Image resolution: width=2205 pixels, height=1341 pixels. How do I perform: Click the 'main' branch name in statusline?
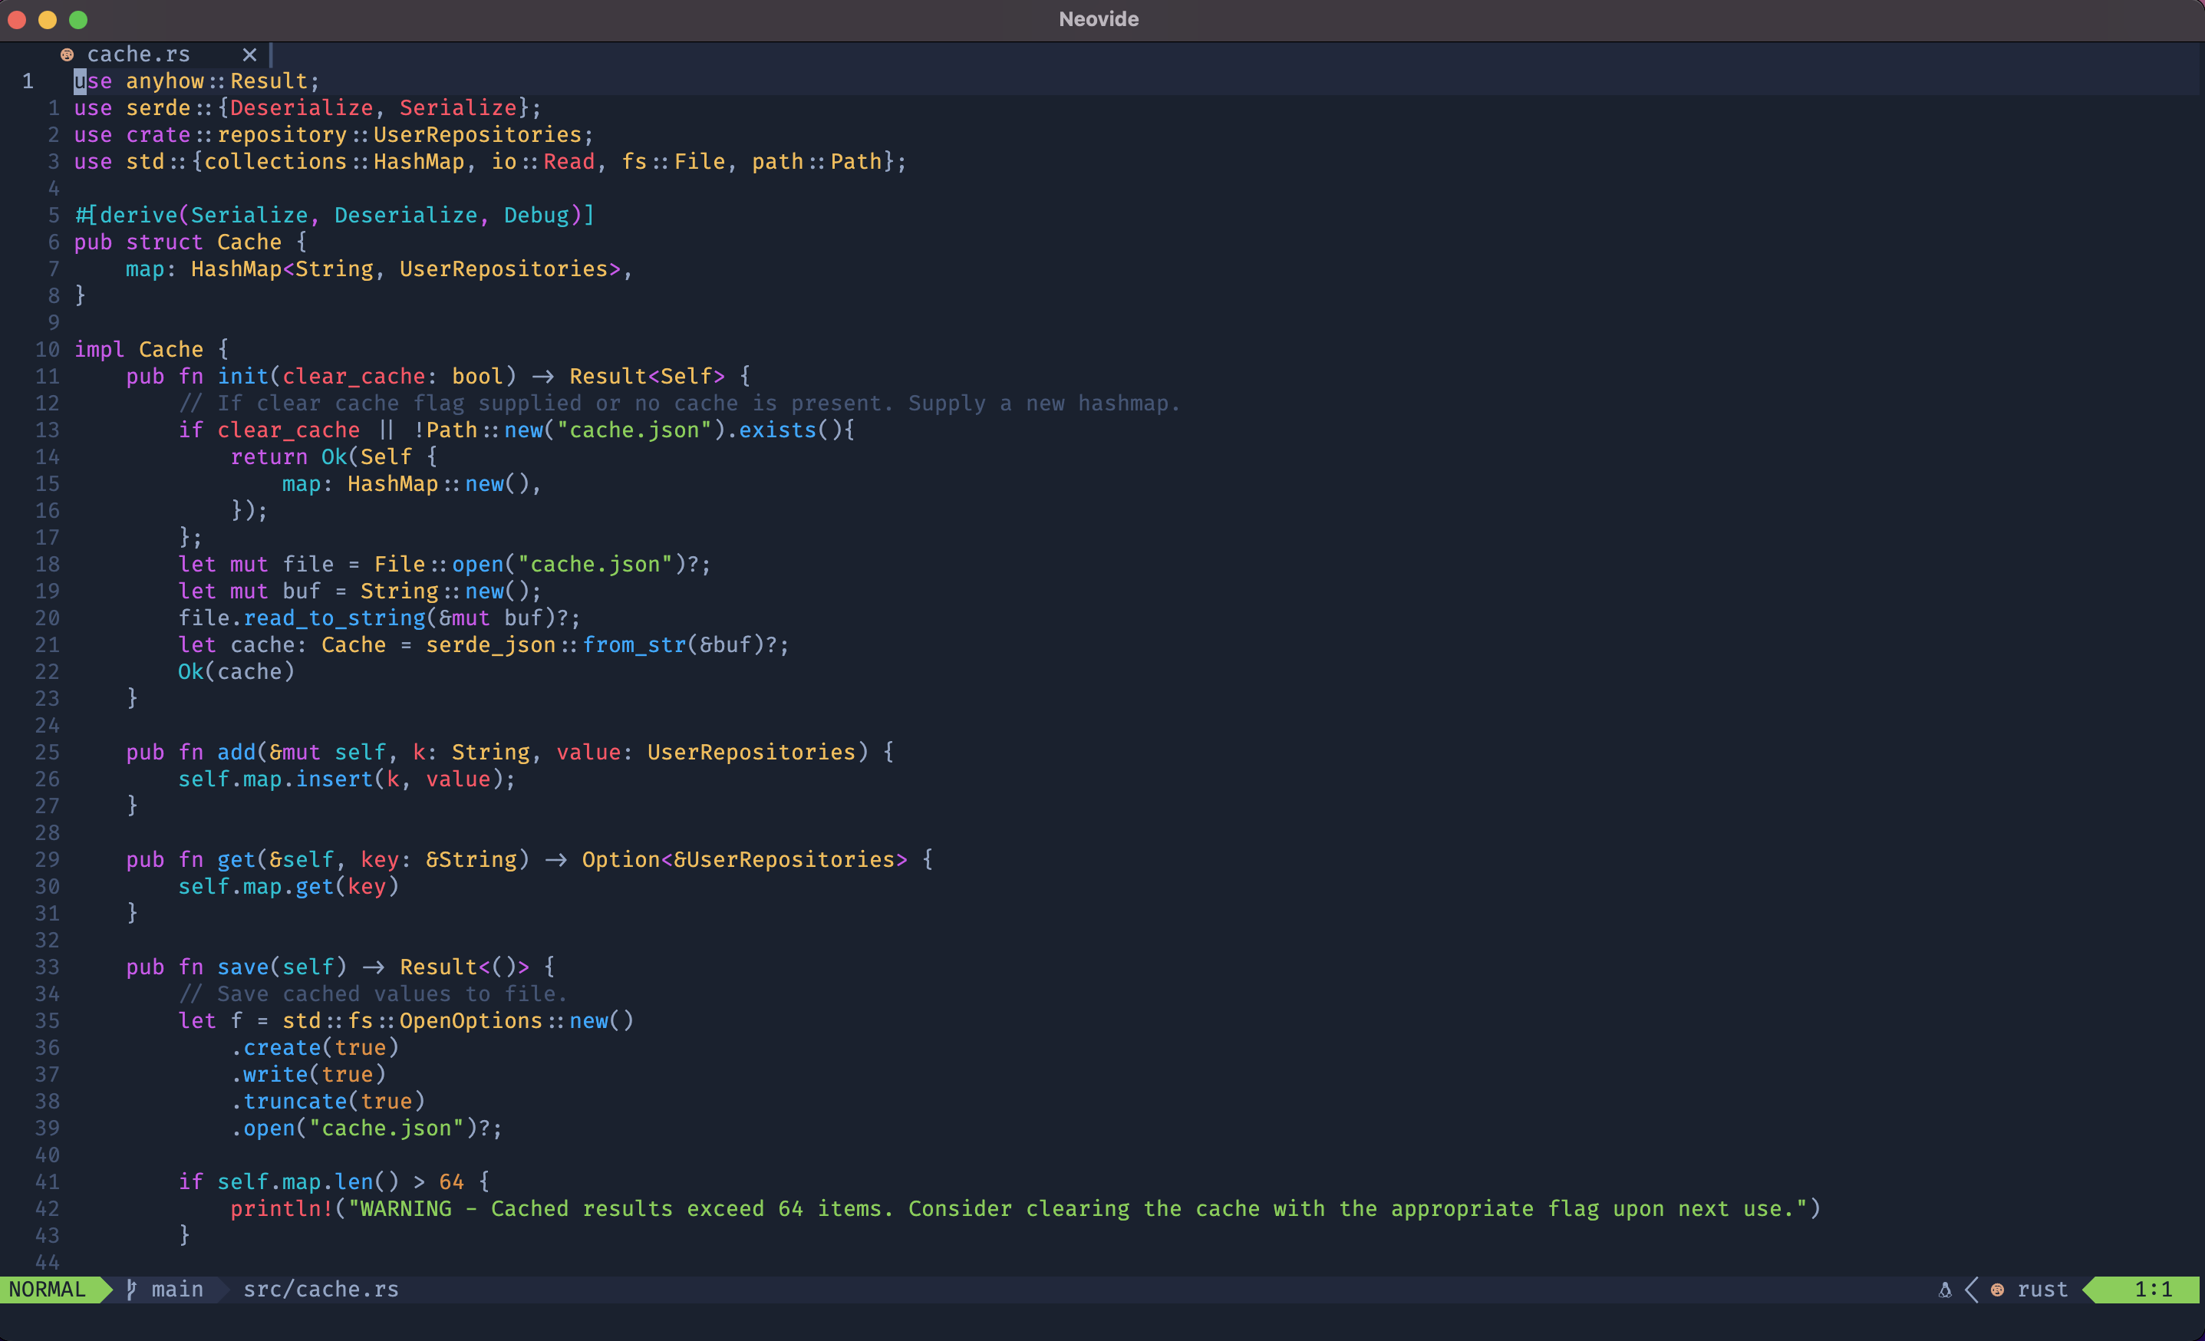(x=177, y=1289)
